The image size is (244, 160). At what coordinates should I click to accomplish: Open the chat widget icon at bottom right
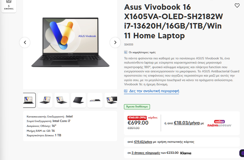(x=242, y=153)
